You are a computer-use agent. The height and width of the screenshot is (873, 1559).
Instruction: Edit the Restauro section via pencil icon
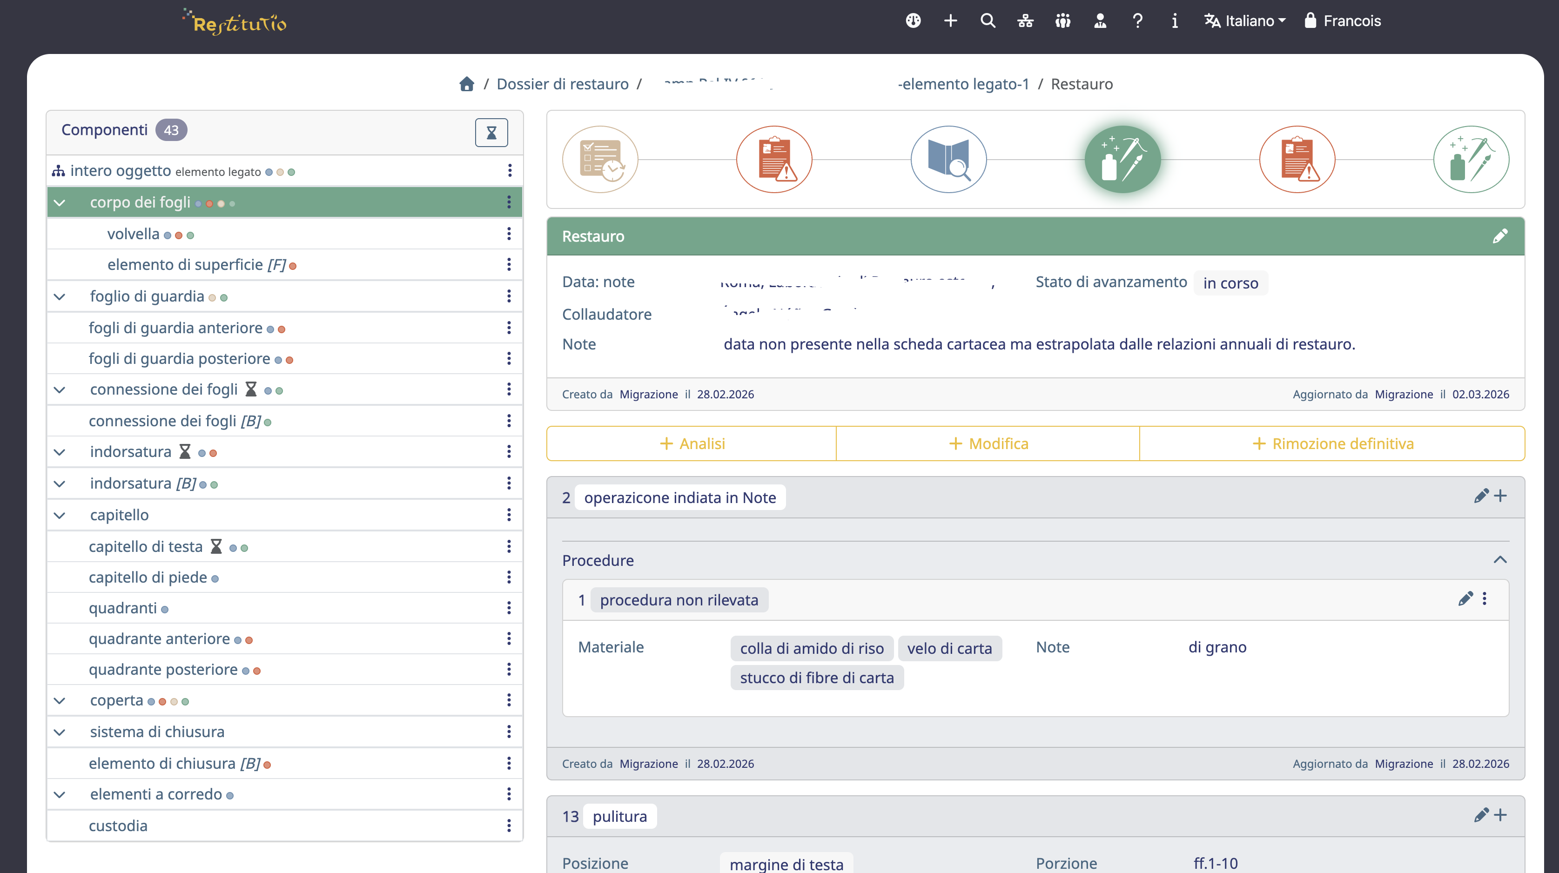tap(1501, 236)
